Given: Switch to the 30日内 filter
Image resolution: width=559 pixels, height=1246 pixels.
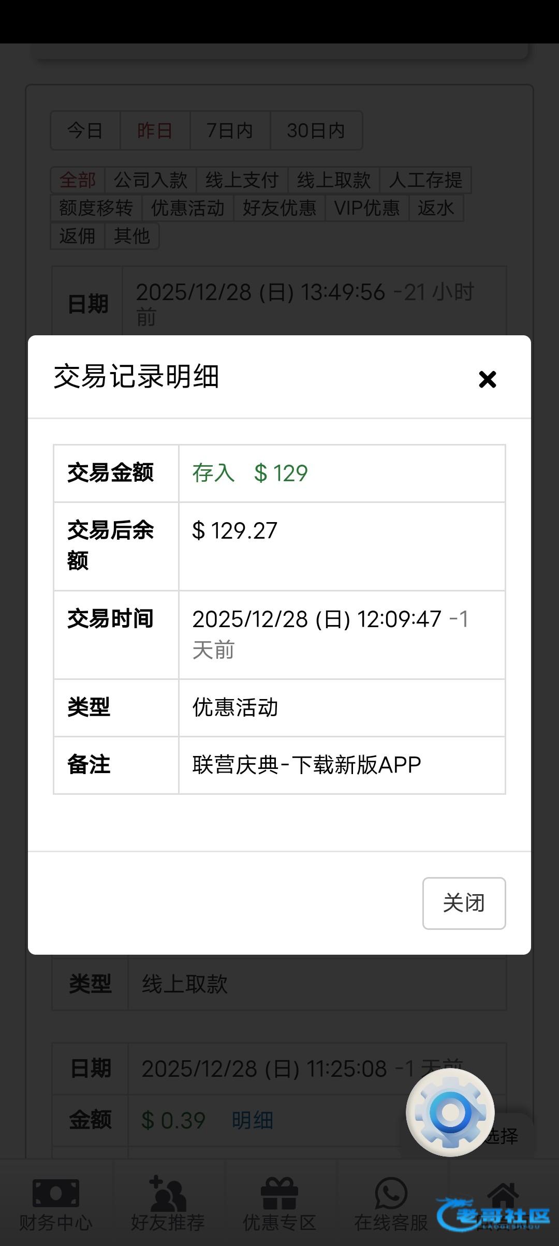Looking at the screenshot, I should coord(316,130).
